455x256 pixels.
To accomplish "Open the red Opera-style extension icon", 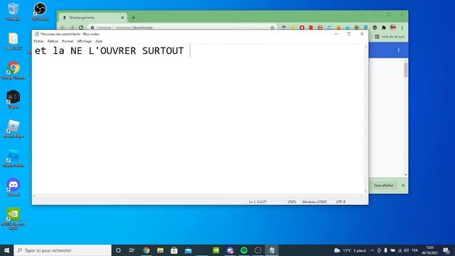I will tap(301, 28).
